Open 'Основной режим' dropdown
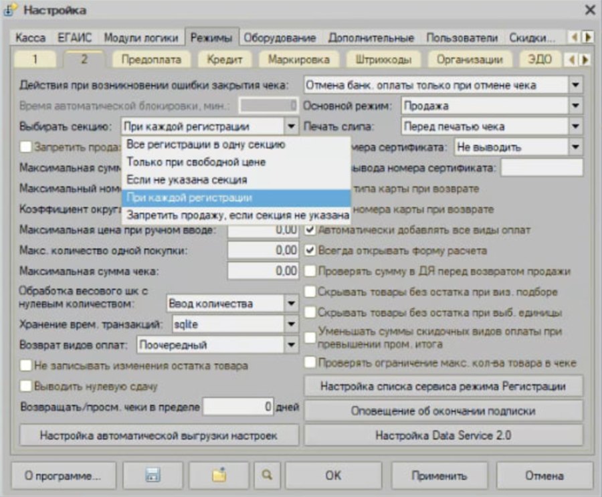 pos(575,106)
